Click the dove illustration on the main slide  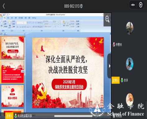click(x=43, y=49)
